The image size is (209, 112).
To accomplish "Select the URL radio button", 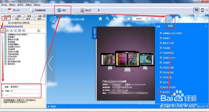I will click(3, 95).
